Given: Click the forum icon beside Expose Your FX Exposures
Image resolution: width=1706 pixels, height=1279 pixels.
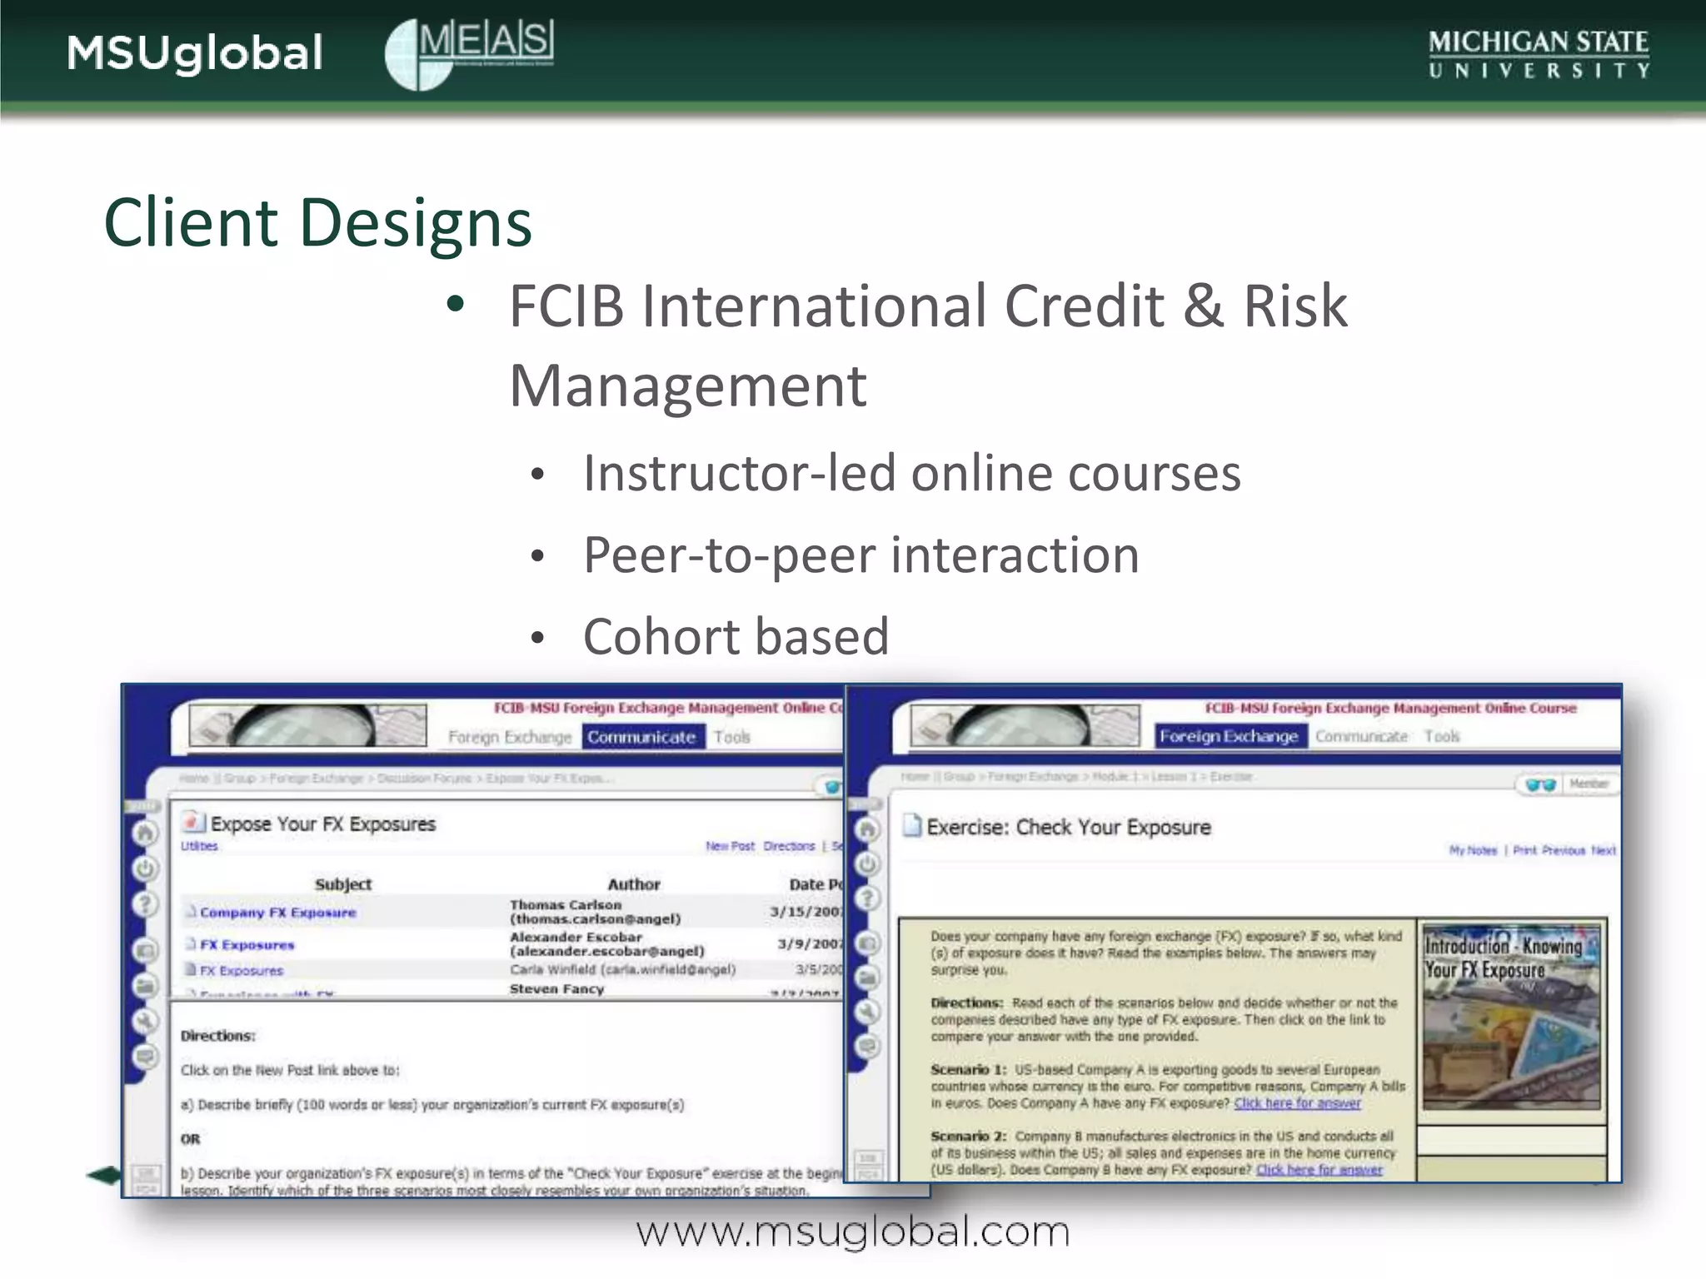Looking at the screenshot, I should click(192, 823).
